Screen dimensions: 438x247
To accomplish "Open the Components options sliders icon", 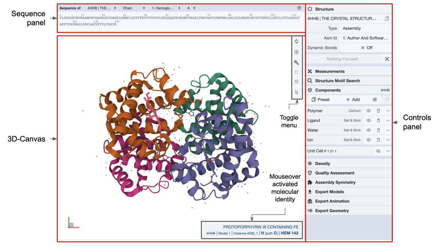I will [374, 100].
